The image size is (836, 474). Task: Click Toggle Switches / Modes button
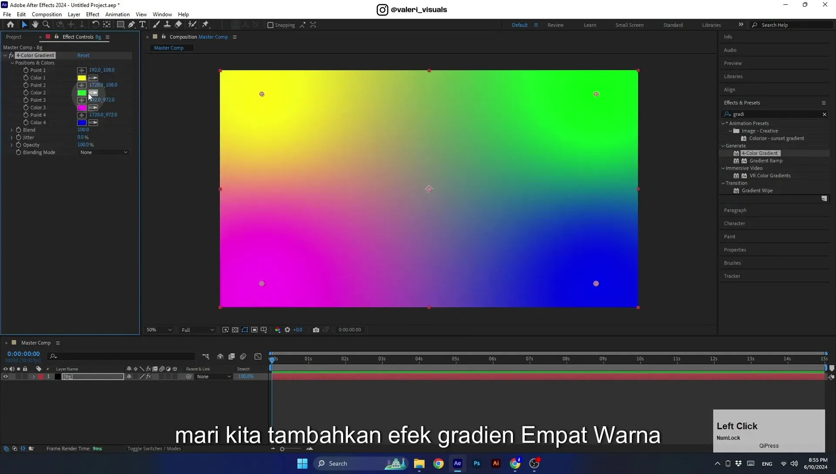click(154, 449)
